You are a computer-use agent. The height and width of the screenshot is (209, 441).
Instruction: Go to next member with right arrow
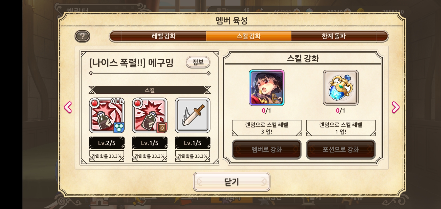(395, 107)
